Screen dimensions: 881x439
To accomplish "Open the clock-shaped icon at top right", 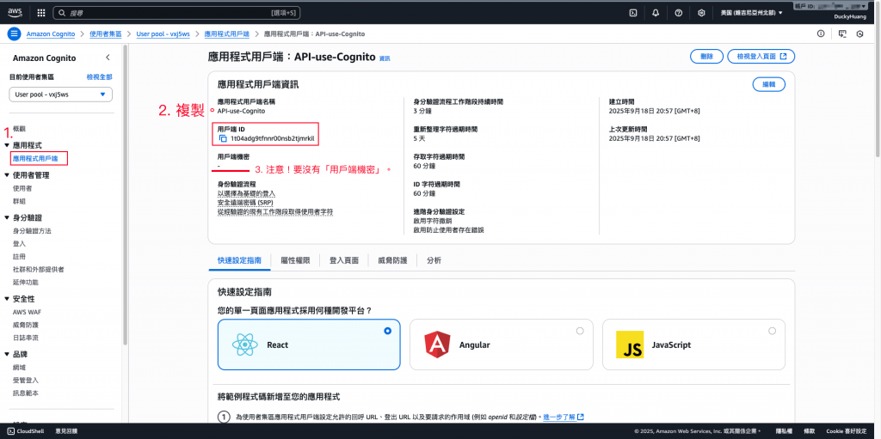I will point(859,34).
